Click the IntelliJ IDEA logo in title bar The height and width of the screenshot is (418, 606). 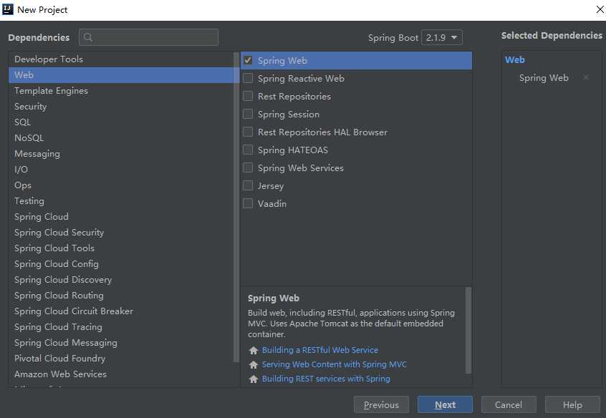tap(8, 9)
